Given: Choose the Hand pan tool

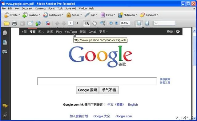Looking at the screenshot, I should point(94,23).
